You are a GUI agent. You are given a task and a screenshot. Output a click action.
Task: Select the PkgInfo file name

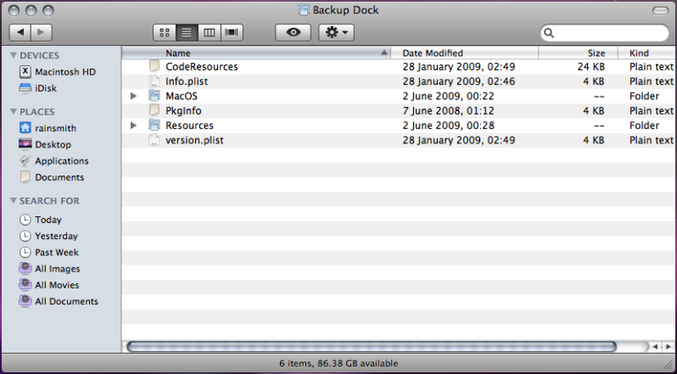(183, 111)
